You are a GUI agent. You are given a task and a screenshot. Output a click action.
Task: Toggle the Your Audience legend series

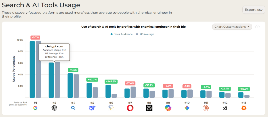point(121,34)
